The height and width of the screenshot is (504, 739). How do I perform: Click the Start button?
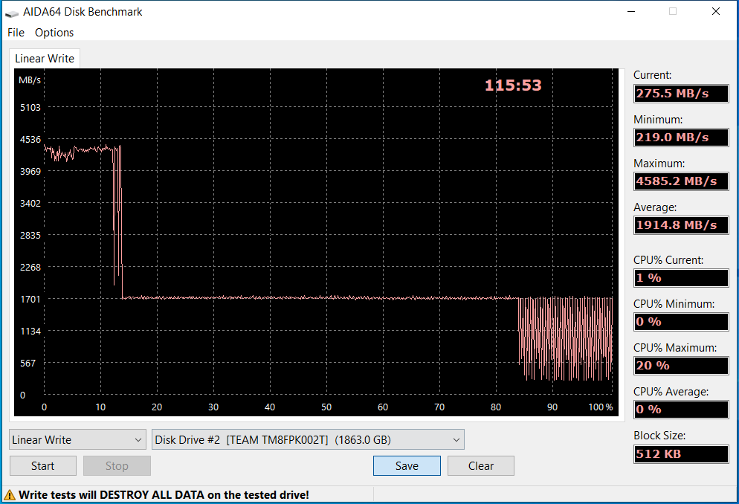point(43,466)
